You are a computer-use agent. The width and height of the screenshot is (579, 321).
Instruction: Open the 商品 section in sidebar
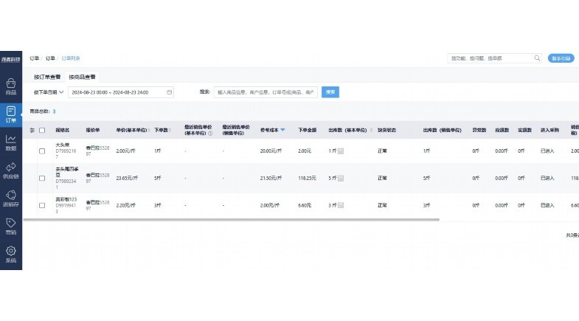(11, 87)
